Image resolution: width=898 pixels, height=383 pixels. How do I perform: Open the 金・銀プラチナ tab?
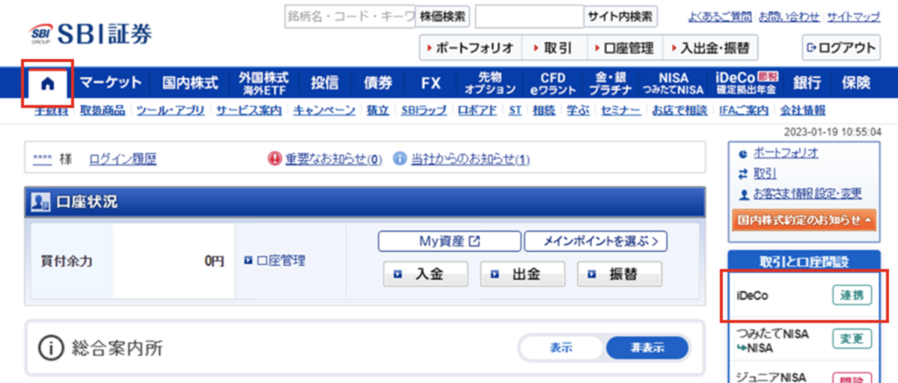[x=609, y=83]
